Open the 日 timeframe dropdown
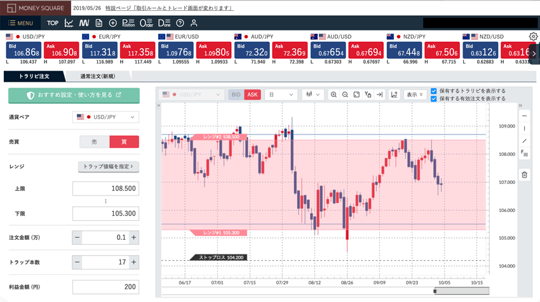This screenshot has height=302, width=540. point(281,95)
